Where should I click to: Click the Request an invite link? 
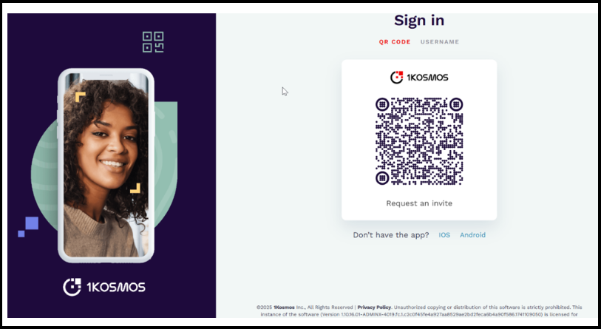[419, 203]
